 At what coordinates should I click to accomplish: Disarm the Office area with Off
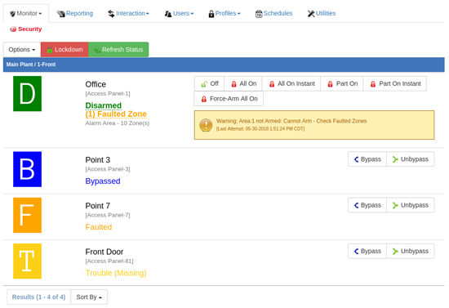click(x=209, y=83)
